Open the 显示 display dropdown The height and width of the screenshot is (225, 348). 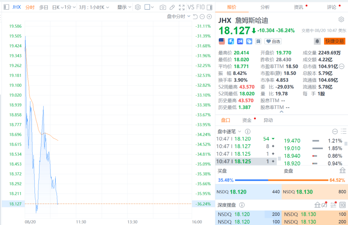pos(124,7)
